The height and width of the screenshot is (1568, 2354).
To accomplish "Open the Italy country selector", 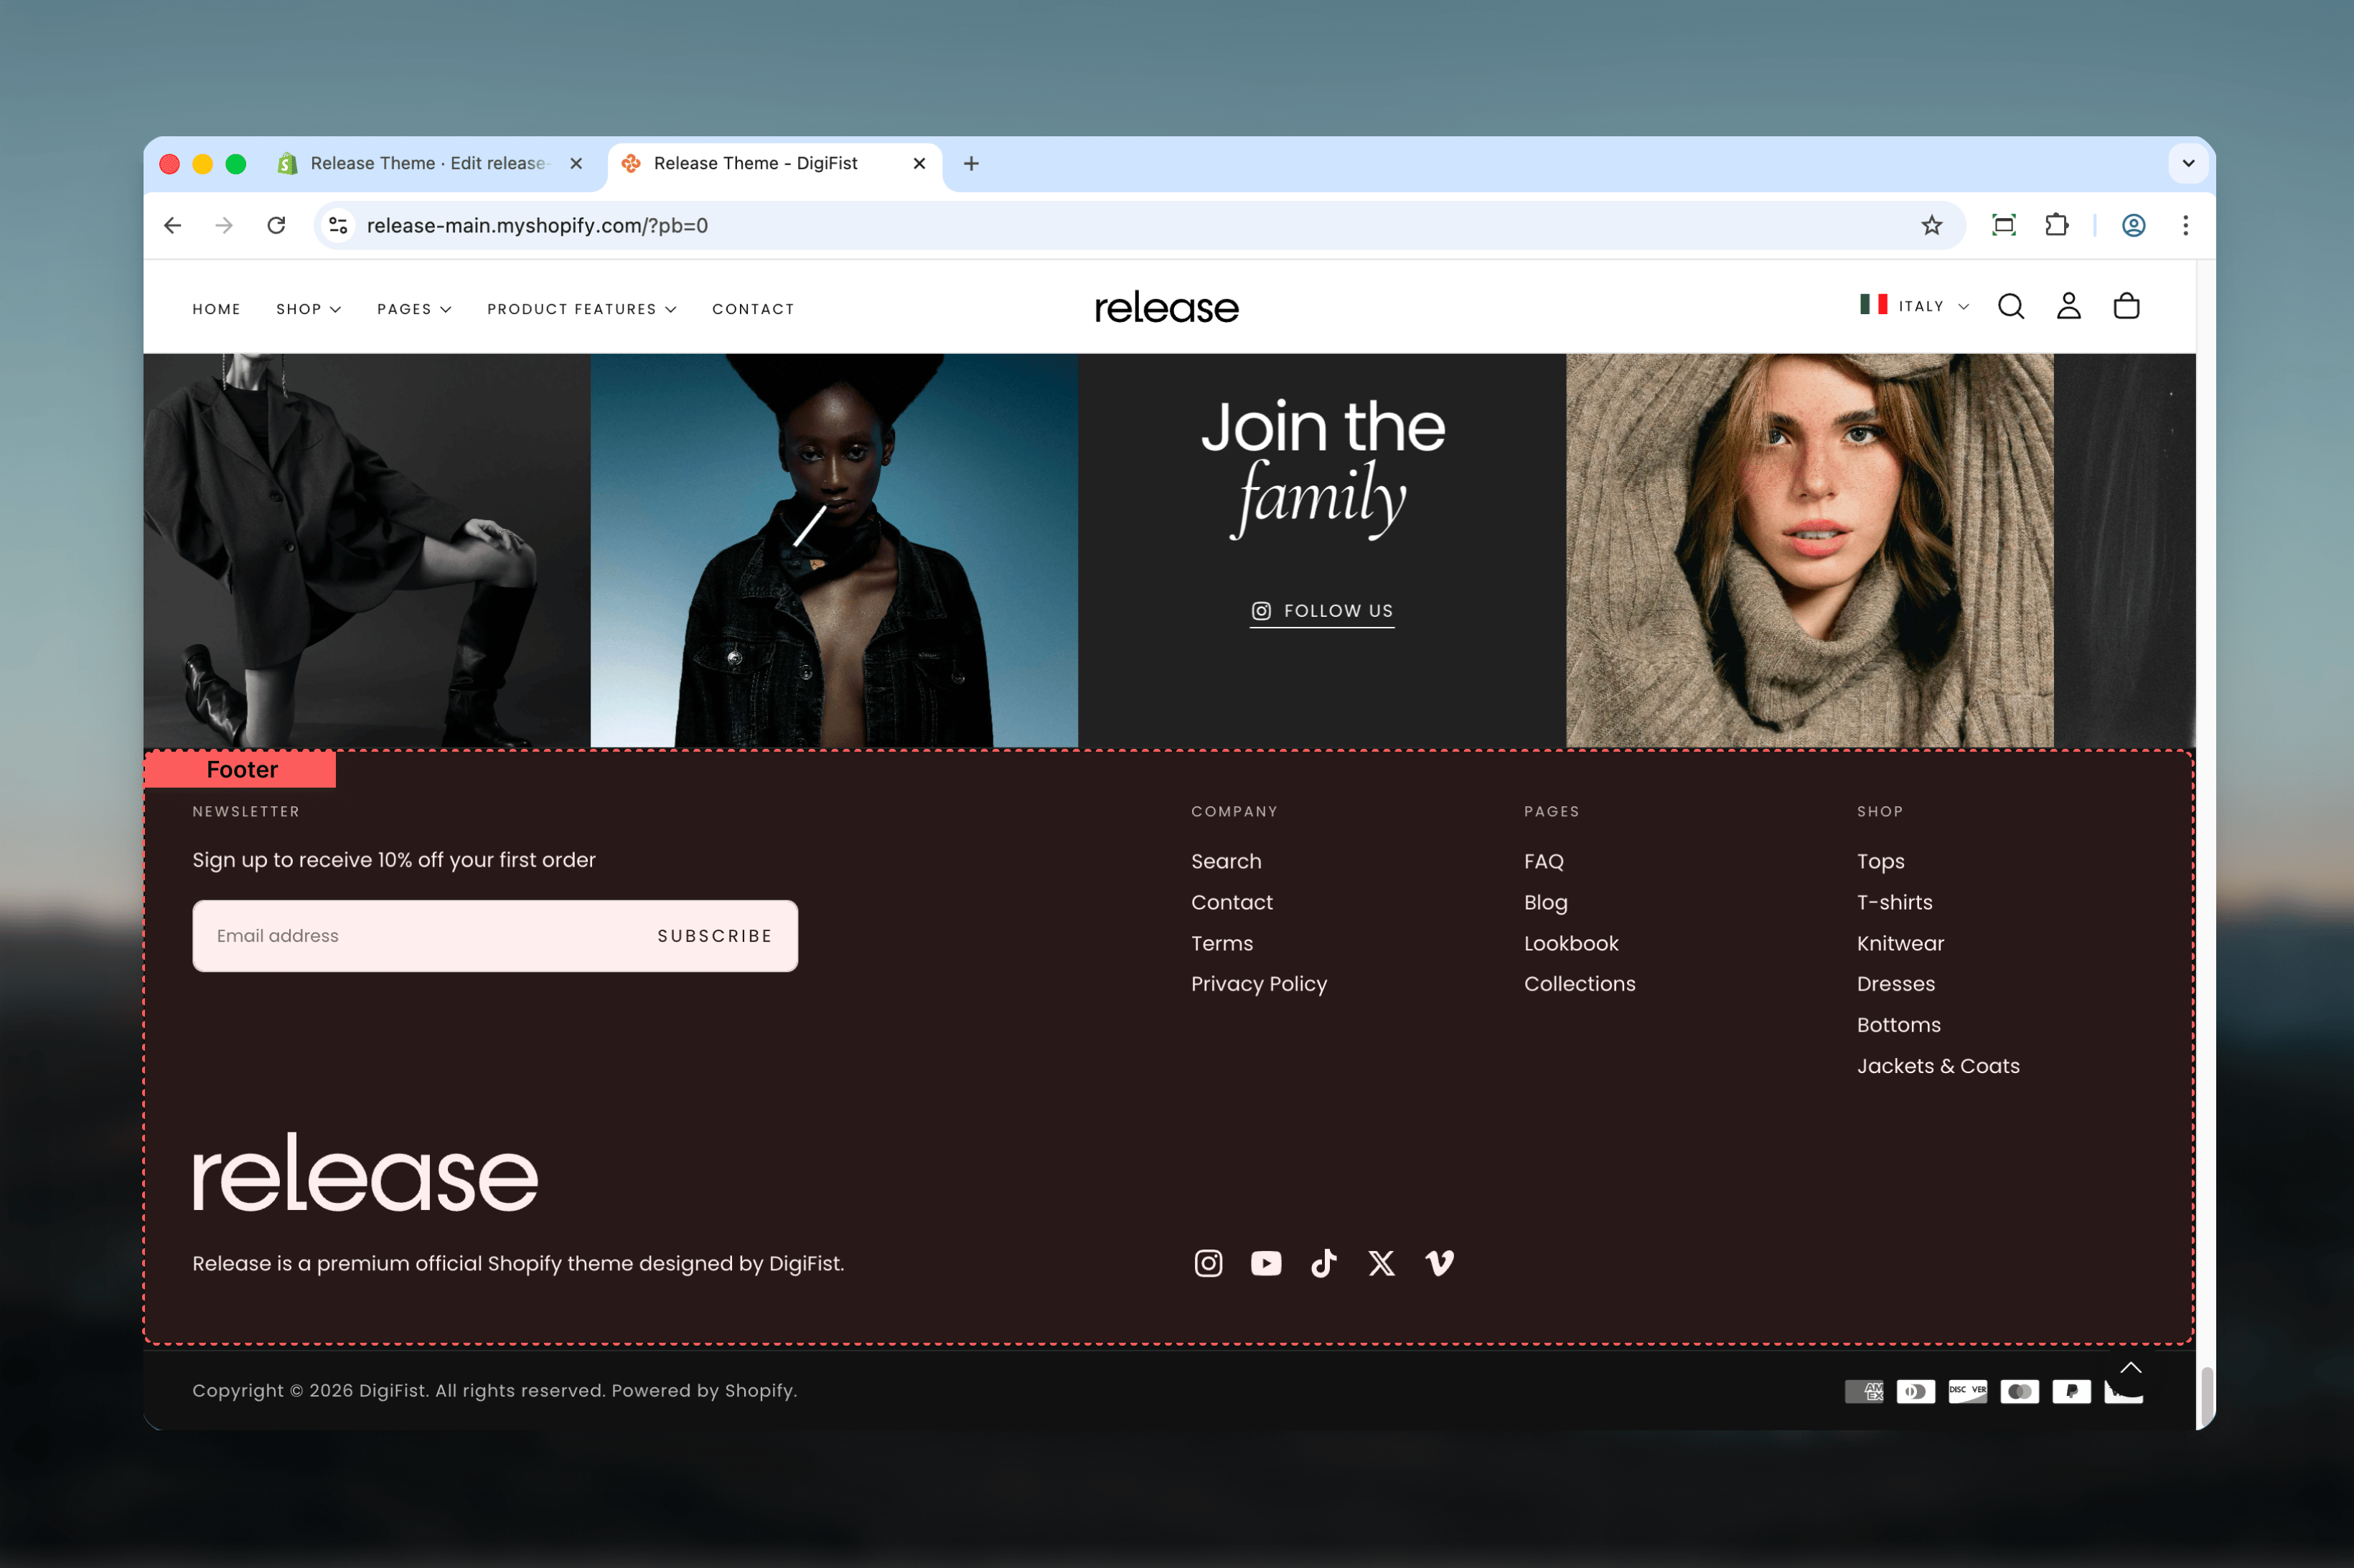I will click(x=1915, y=306).
